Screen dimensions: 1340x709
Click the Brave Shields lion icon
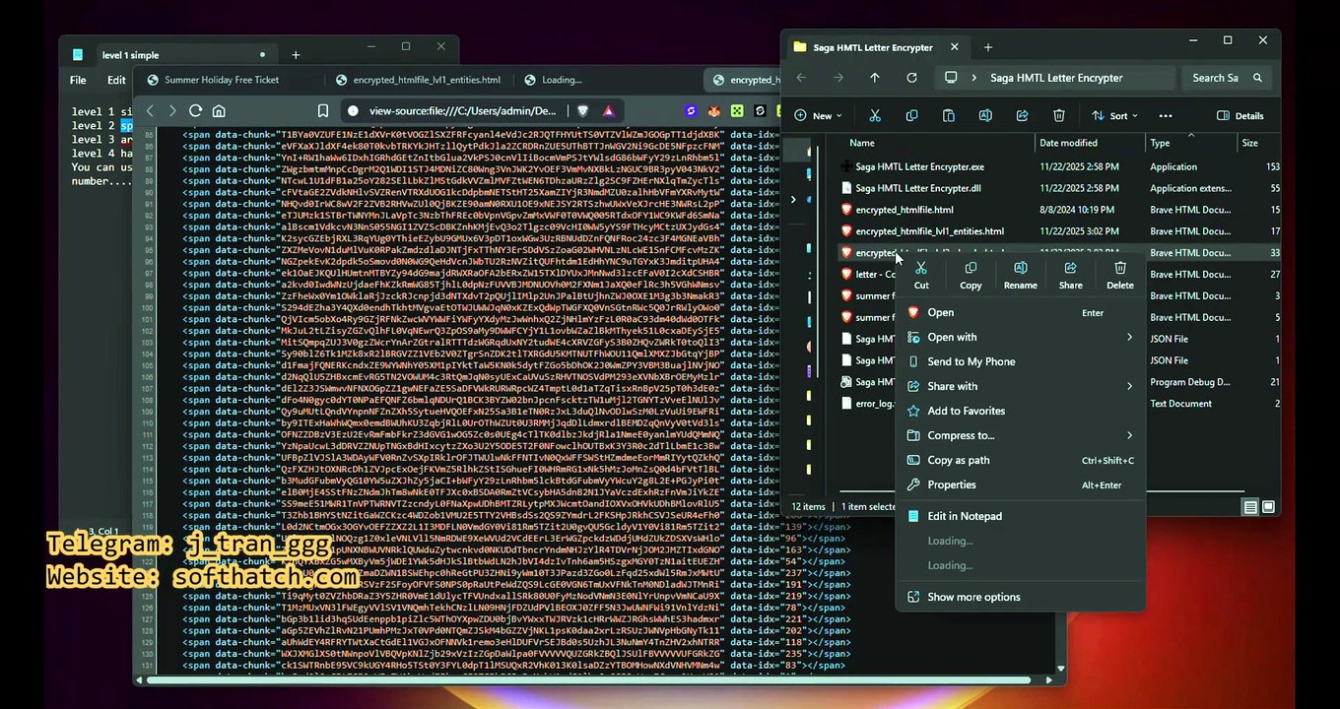click(582, 111)
